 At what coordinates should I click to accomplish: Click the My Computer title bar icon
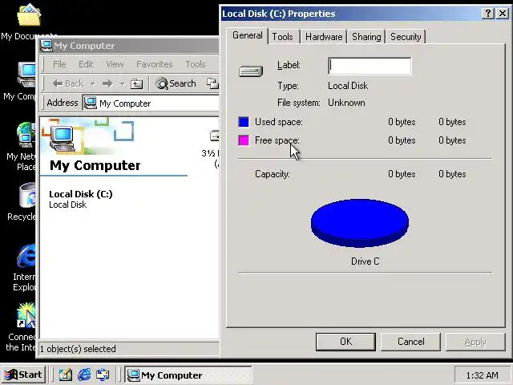[46, 46]
